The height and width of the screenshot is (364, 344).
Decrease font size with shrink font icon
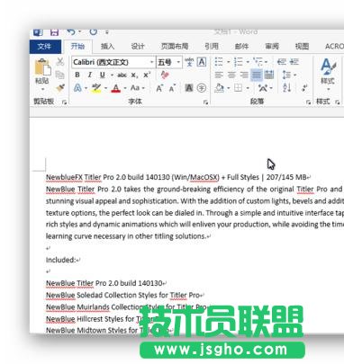(172, 88)
